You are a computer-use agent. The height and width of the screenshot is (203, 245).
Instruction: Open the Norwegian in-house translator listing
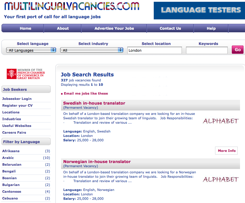click(97, 162)
